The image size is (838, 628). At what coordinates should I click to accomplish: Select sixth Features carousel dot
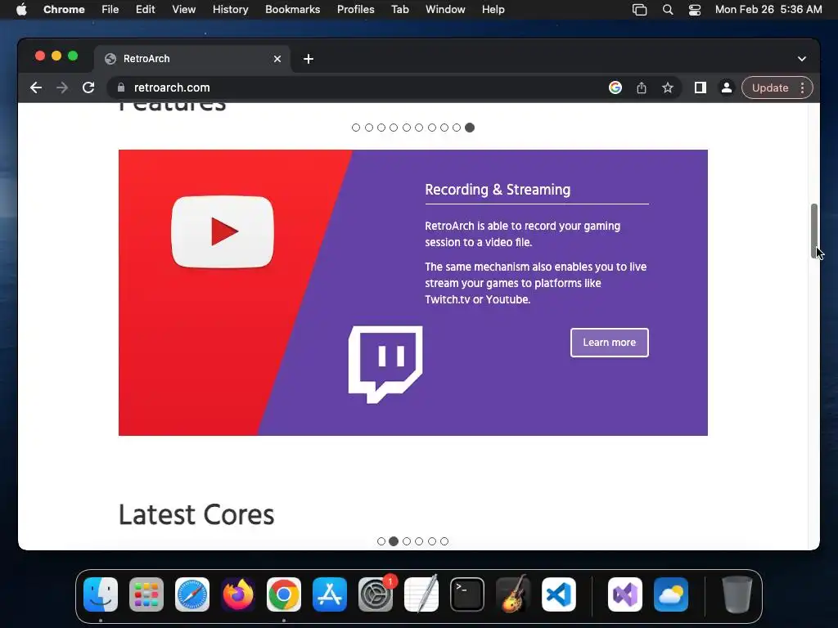(419, 128)
